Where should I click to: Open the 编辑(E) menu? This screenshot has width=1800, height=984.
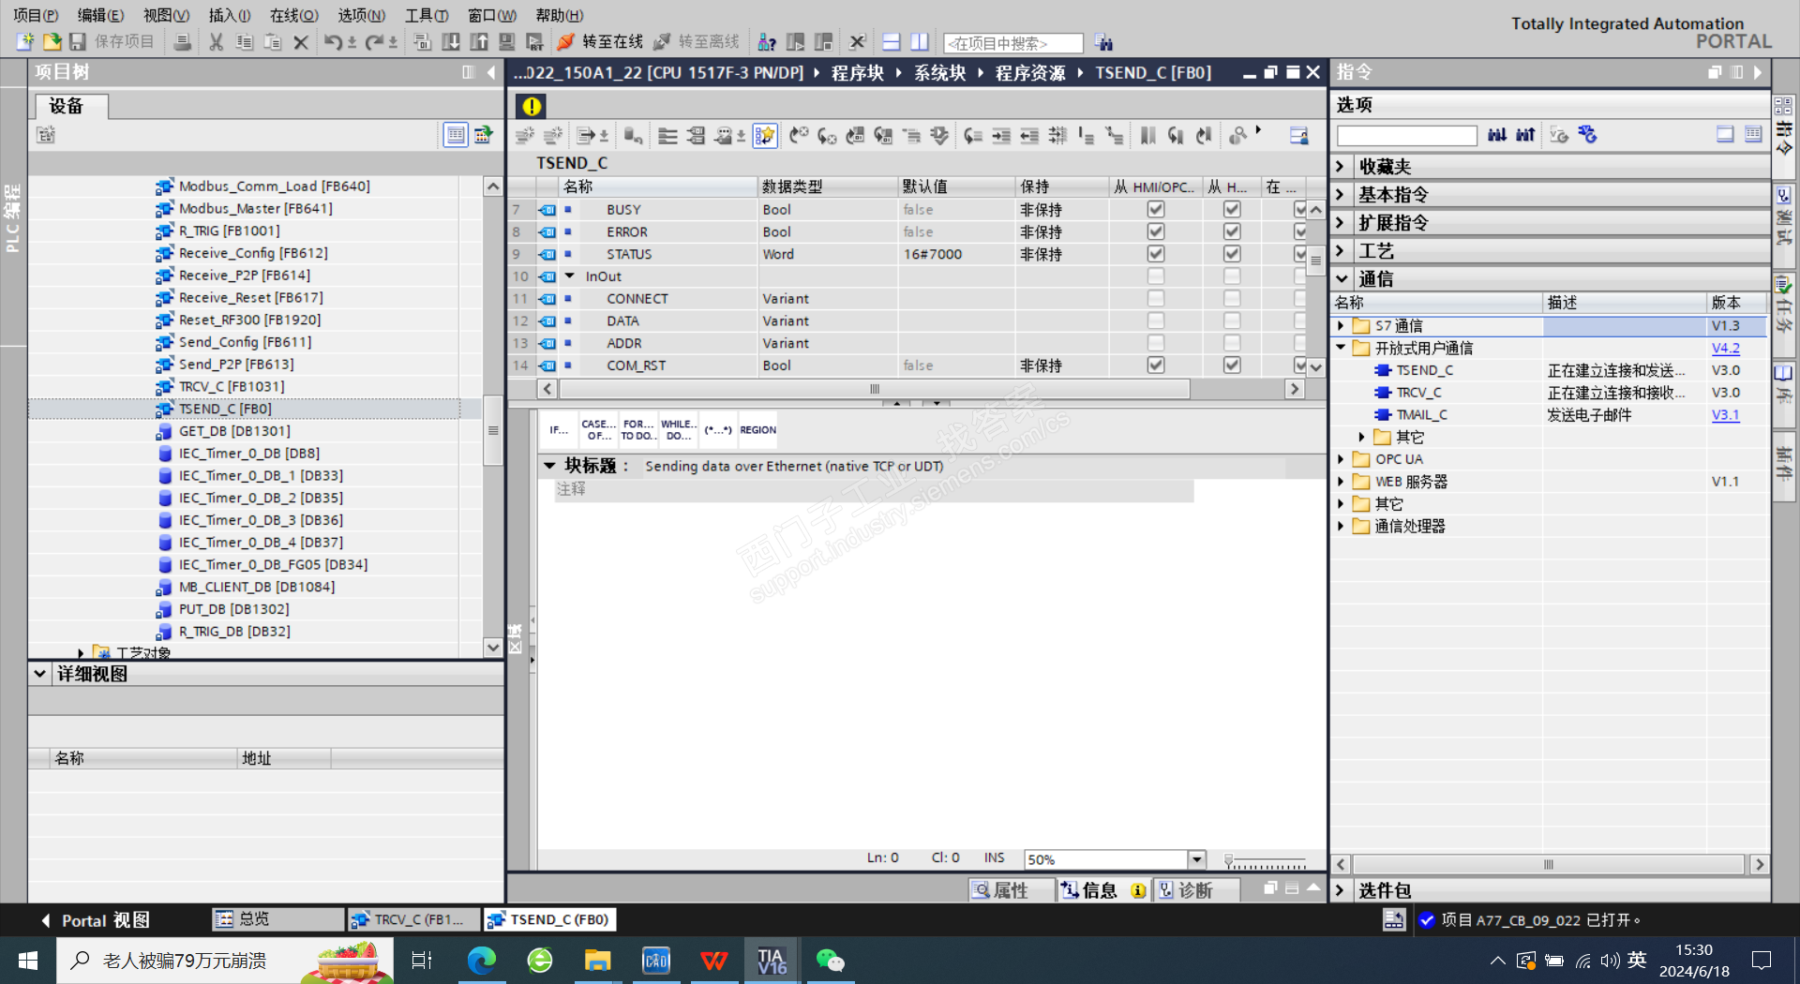click(100, 15)
